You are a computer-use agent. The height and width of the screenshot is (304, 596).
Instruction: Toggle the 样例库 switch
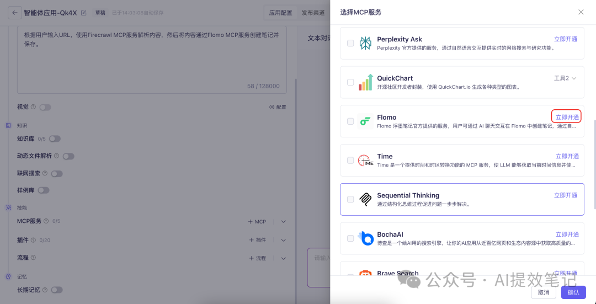(44, 190)
